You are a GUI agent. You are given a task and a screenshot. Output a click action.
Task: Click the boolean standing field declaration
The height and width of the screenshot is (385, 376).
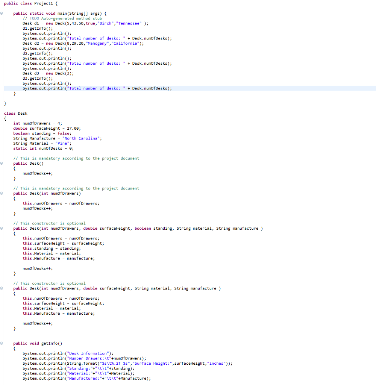pos(41,133)
